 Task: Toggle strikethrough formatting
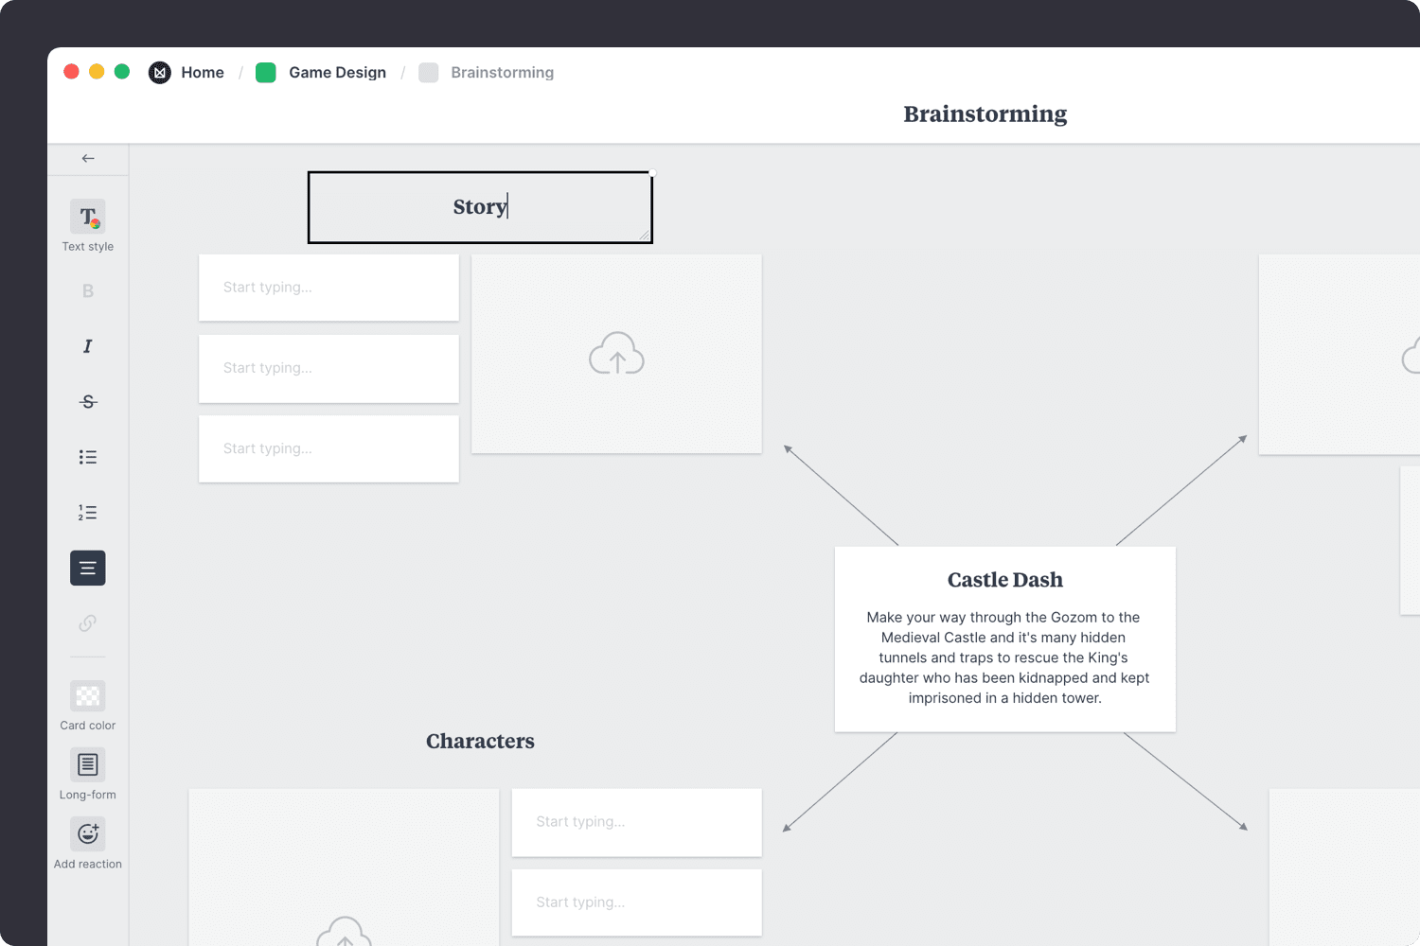(87, 401)
